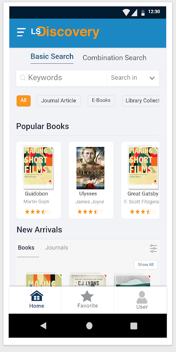Toggle the Journal Article filter chip
This screenshot has height=352, width=176.
(59, 101)
